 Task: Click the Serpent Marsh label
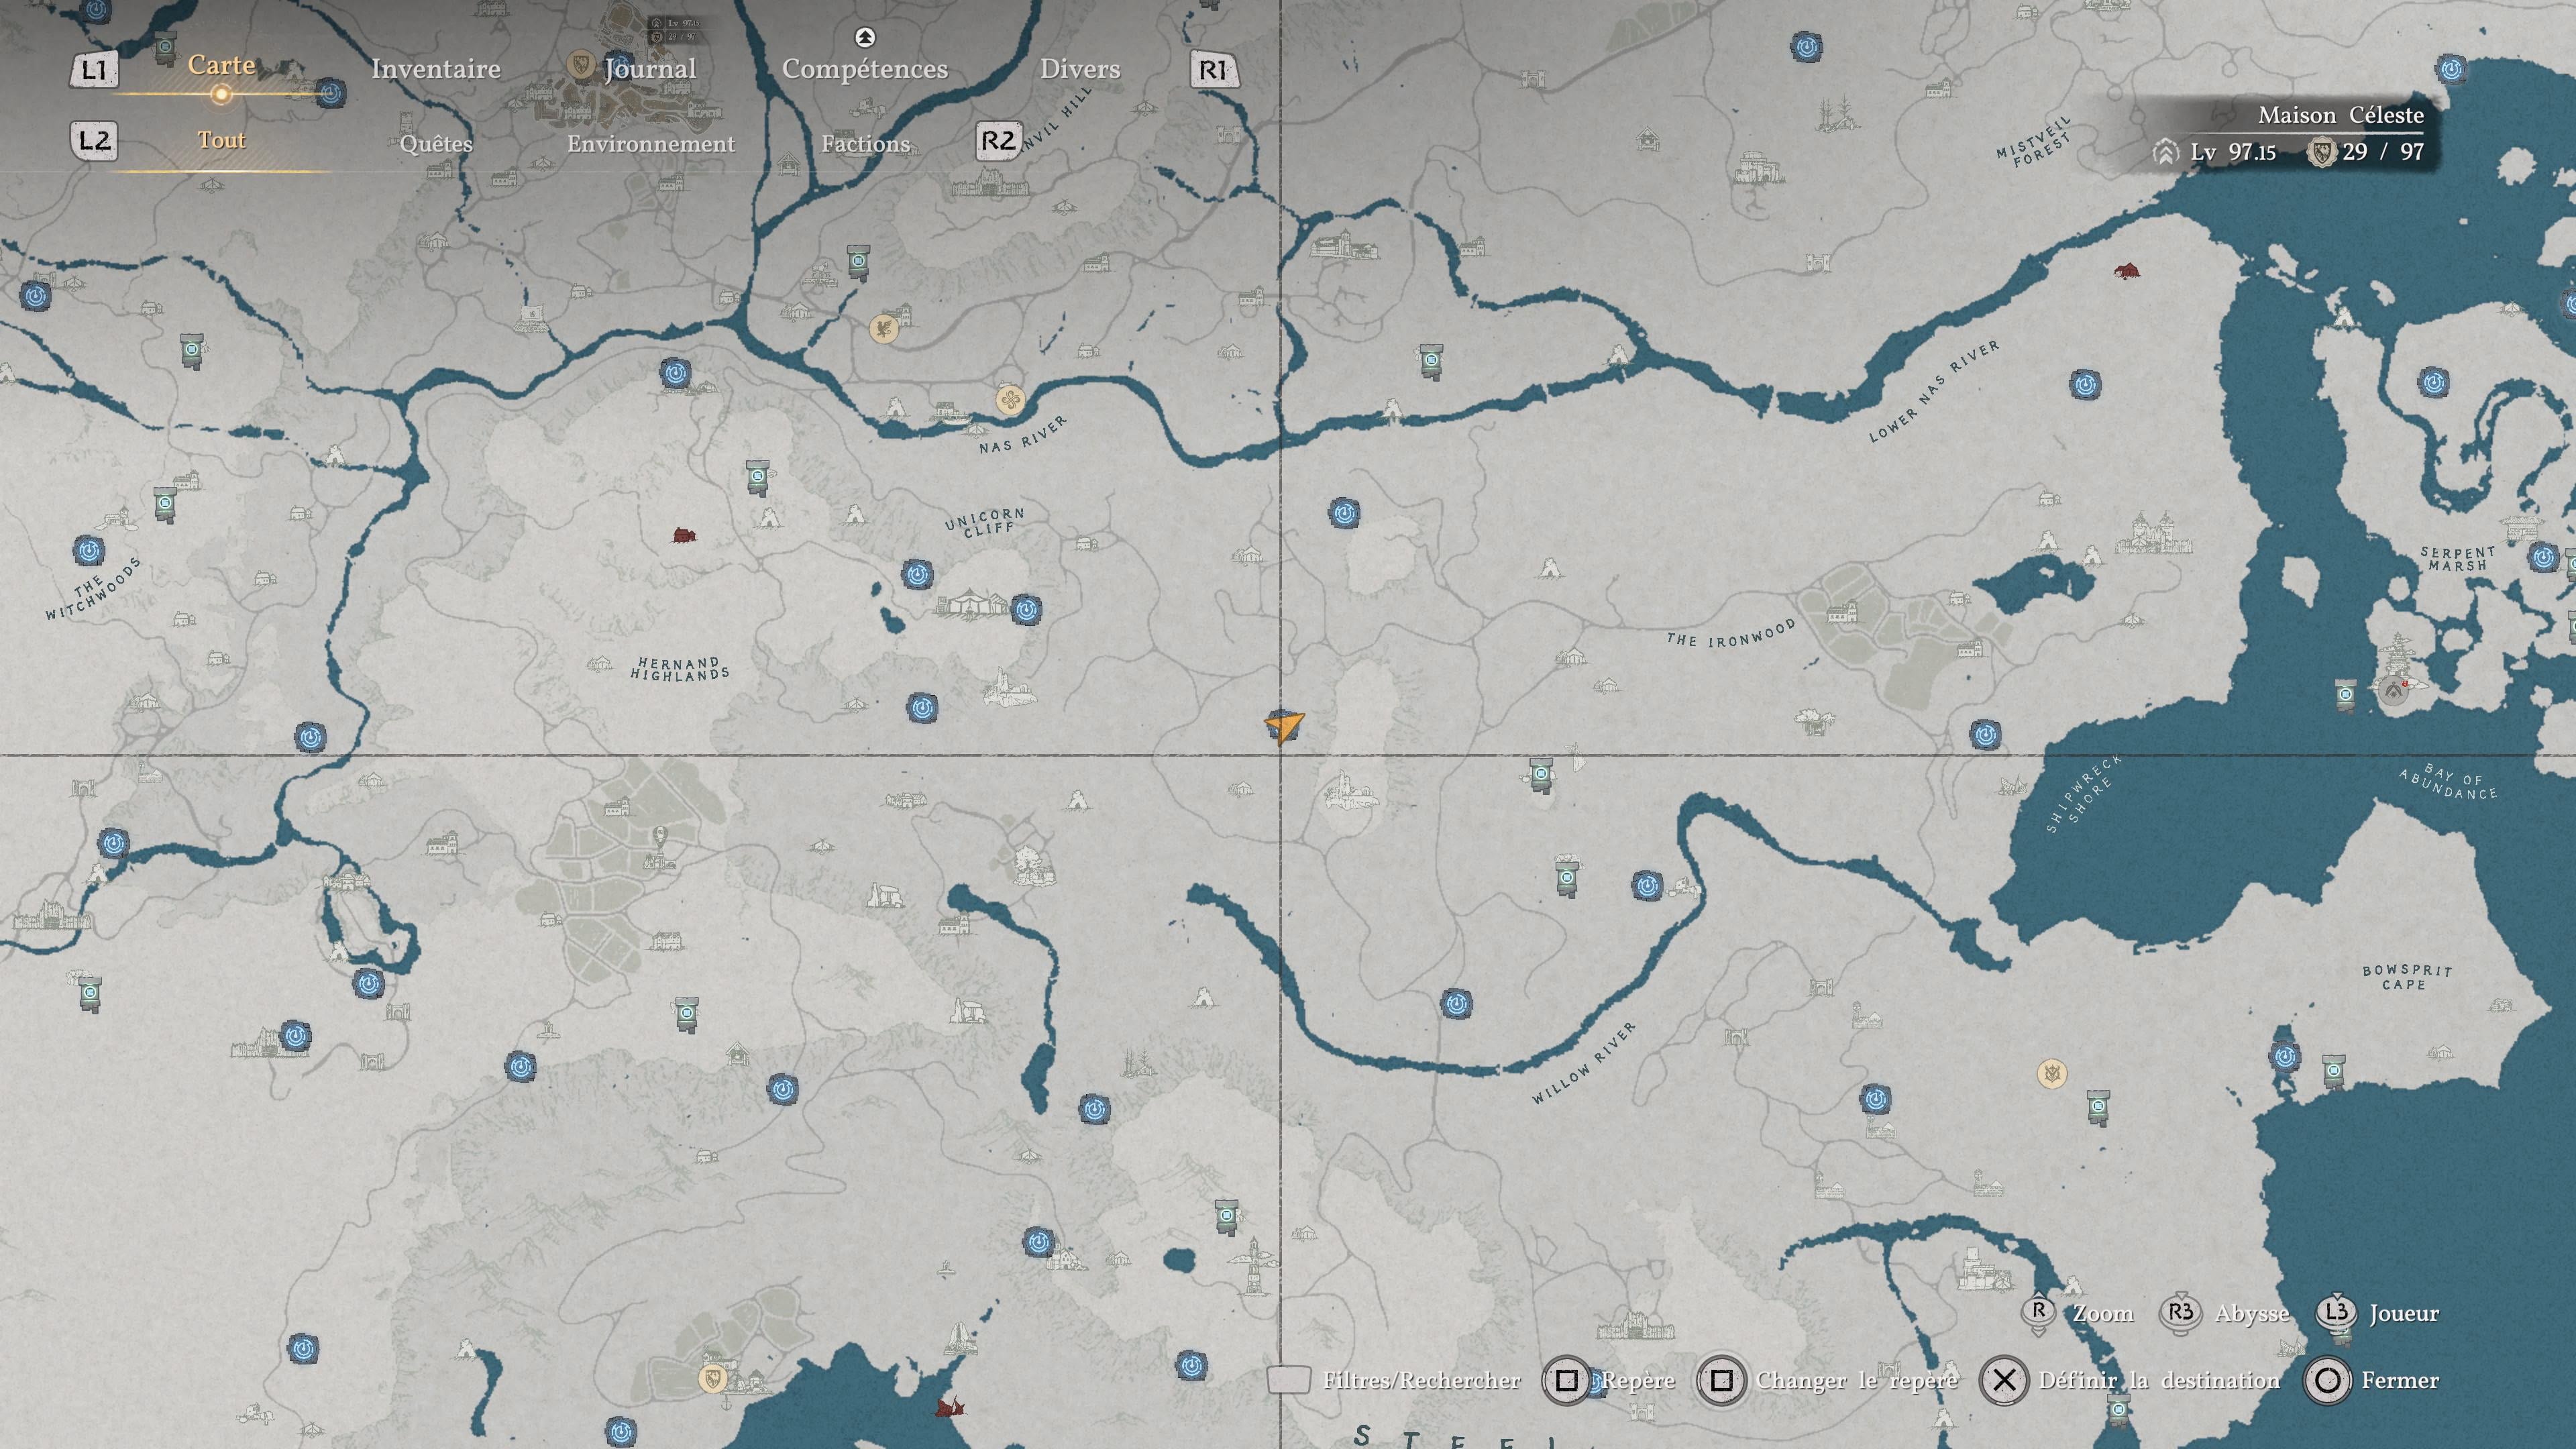2458,559
